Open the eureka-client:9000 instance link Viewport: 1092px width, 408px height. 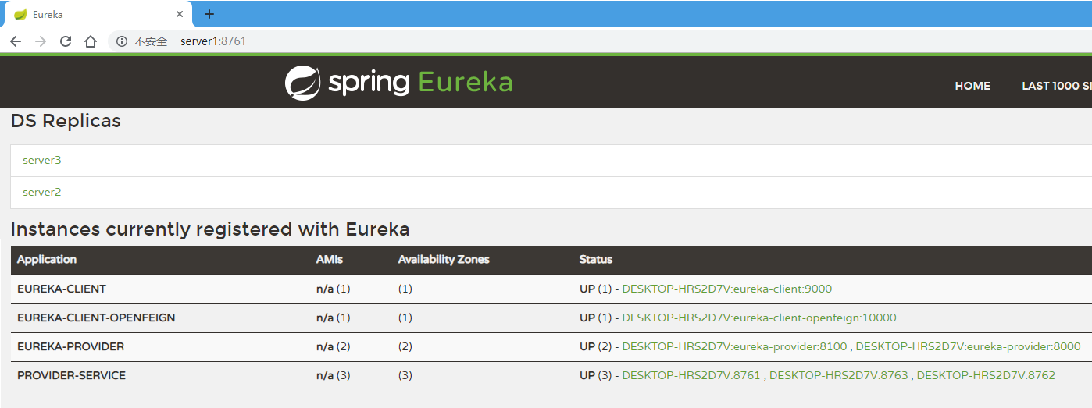coord(727,289)
